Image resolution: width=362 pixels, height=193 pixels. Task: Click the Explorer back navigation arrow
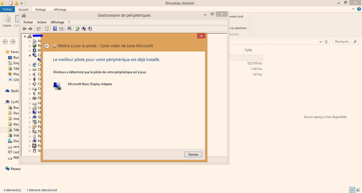[5, 42]
